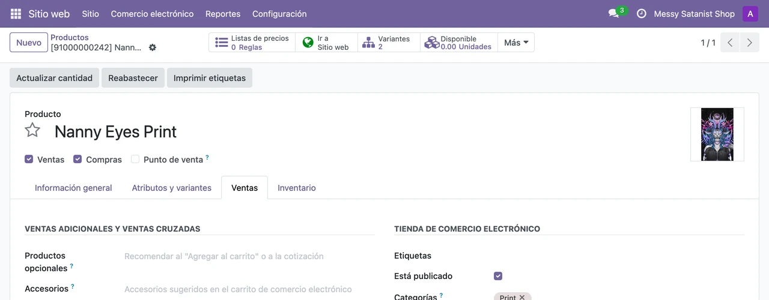Image resolution: width=769 pixels, height=300 pixels.
Task: Switch to Información general tab
Action: (73, 188)
